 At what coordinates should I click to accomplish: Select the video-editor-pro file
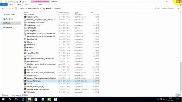[x=62, y=61]
